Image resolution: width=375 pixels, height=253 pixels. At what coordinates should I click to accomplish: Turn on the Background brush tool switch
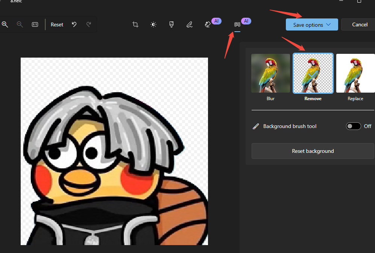353,126
